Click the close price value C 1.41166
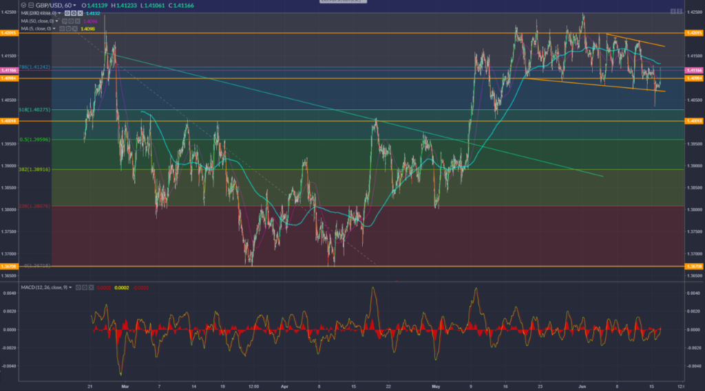 [181, 5]
